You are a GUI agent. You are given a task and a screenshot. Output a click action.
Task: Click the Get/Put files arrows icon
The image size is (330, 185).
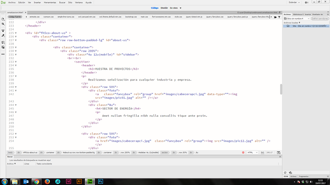coord(3,24)
